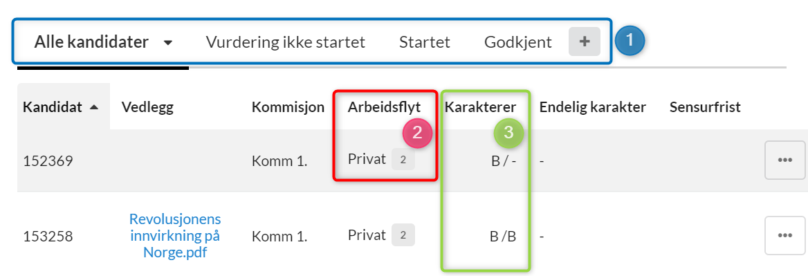Switch to the Vurdering ikke startet tab
This screenshot has height=276, width=808.
pos(286,42)
